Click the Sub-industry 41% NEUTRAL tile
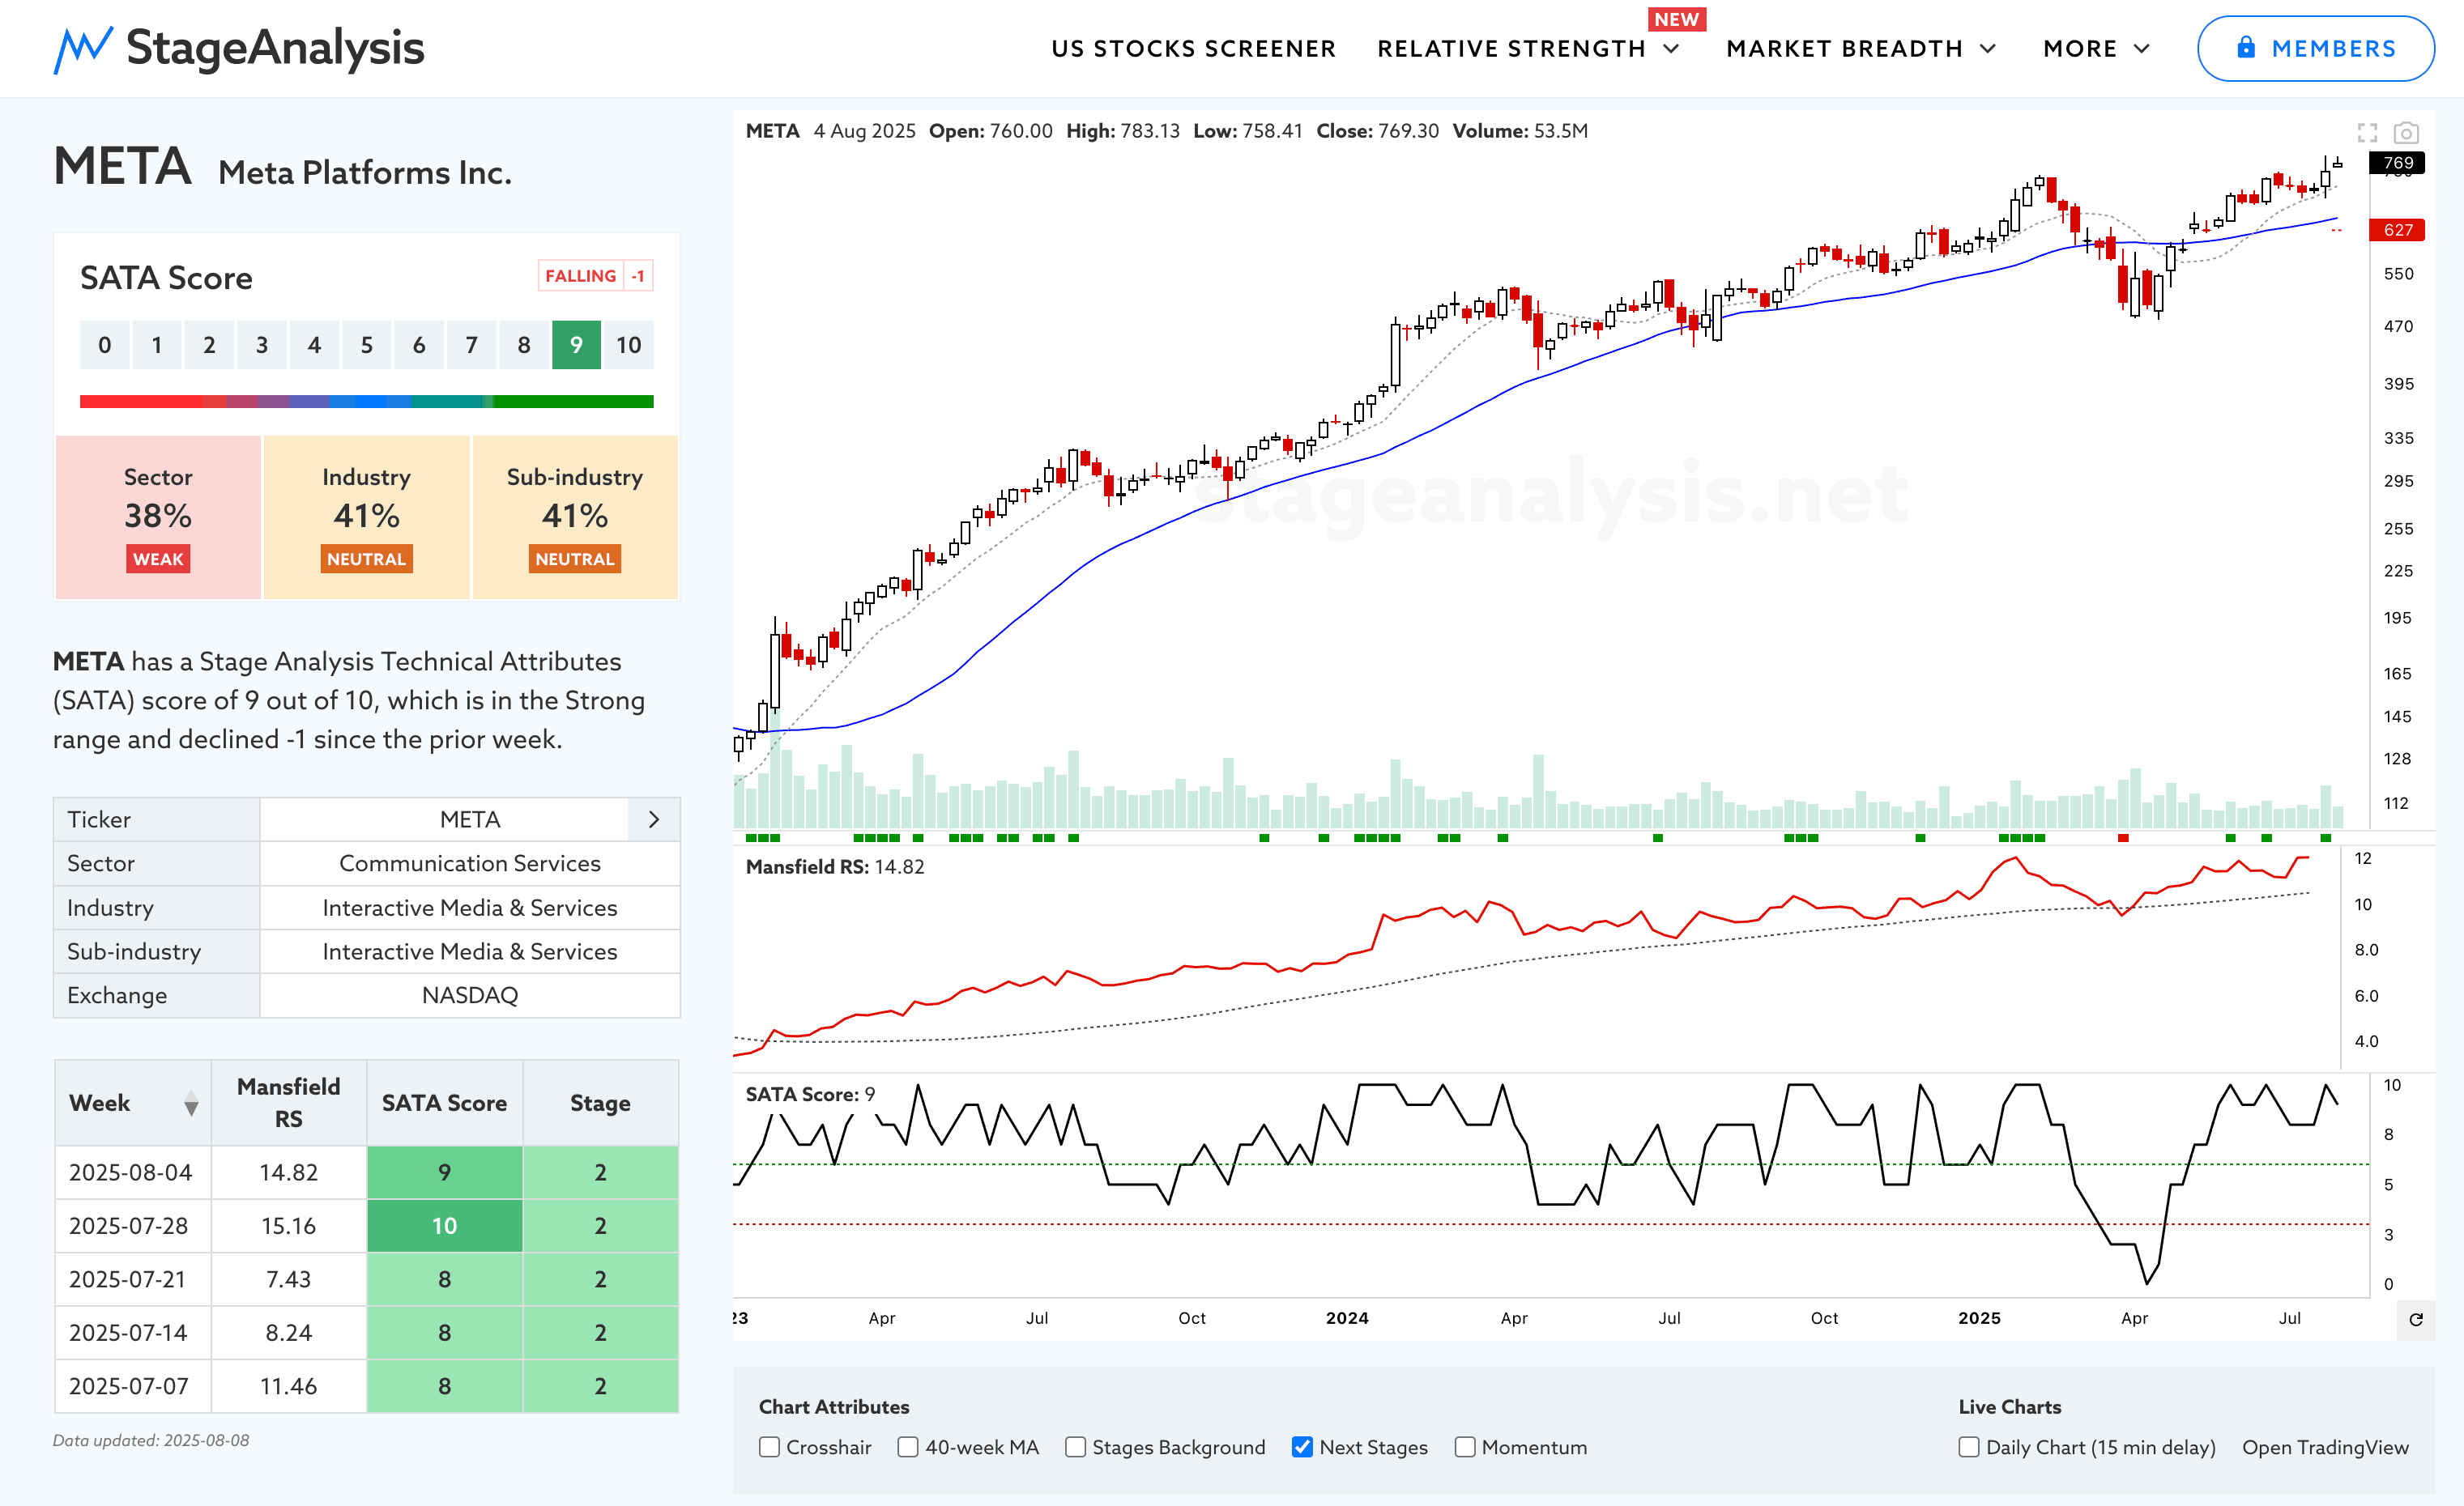The width and height of the screenshot is (2464, 1506). [x=575, y=517]
